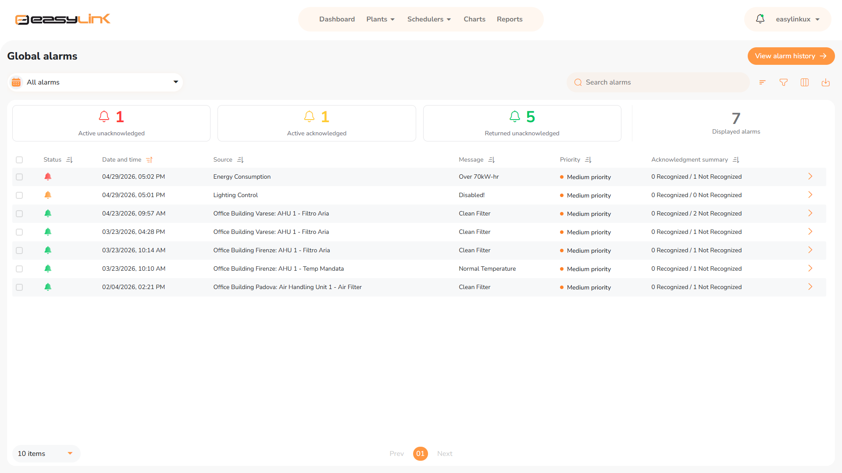Image resolution: width=842 pixels, height=473 pixels.
Task: Open details arrow for Lighting Control alarm
Action: tap(810, 195)
